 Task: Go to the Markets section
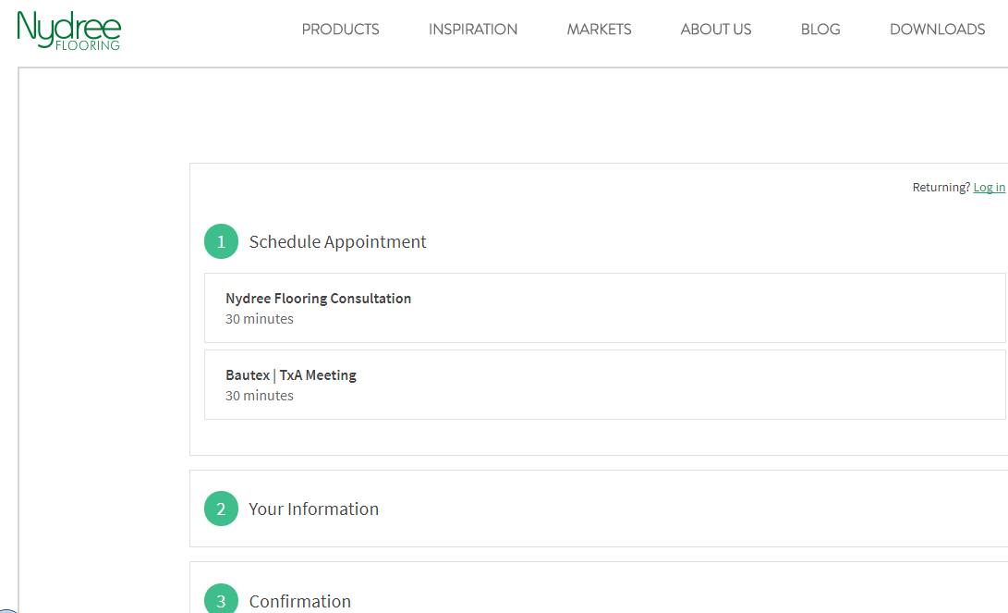coord(599,30)
